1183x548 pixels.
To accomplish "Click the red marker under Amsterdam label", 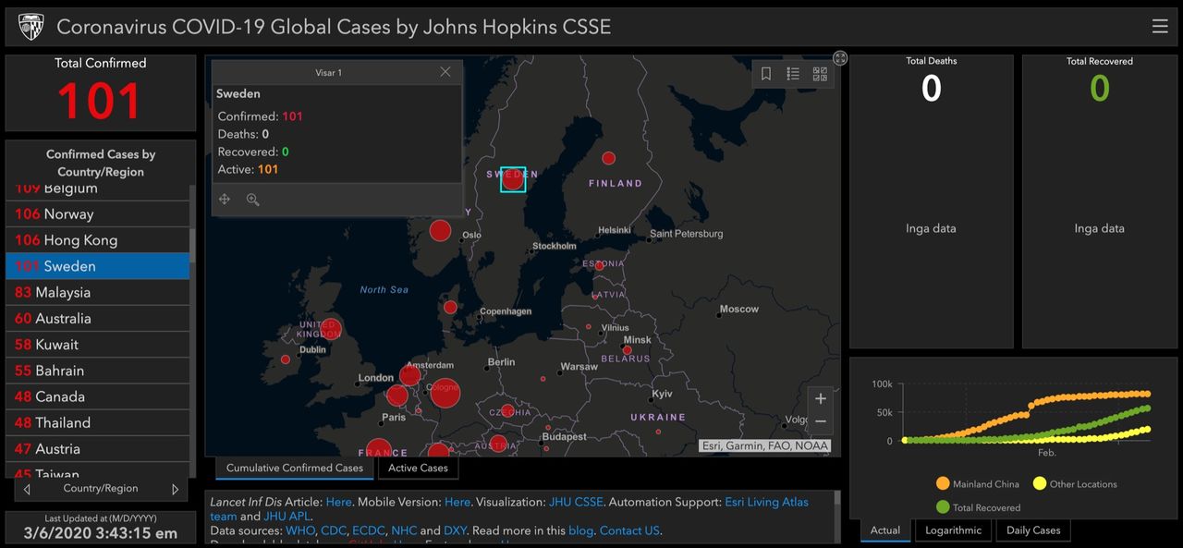I will tap(410, 376).
